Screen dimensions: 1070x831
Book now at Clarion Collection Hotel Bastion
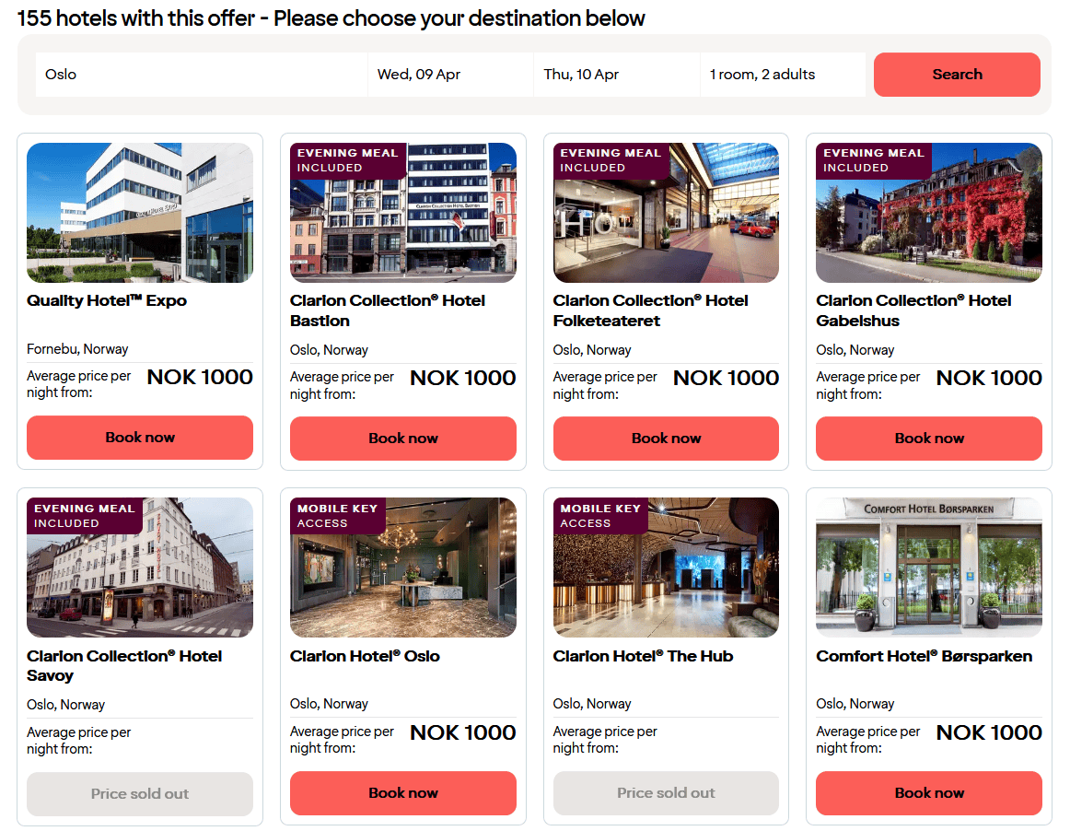tap(403, 439)
